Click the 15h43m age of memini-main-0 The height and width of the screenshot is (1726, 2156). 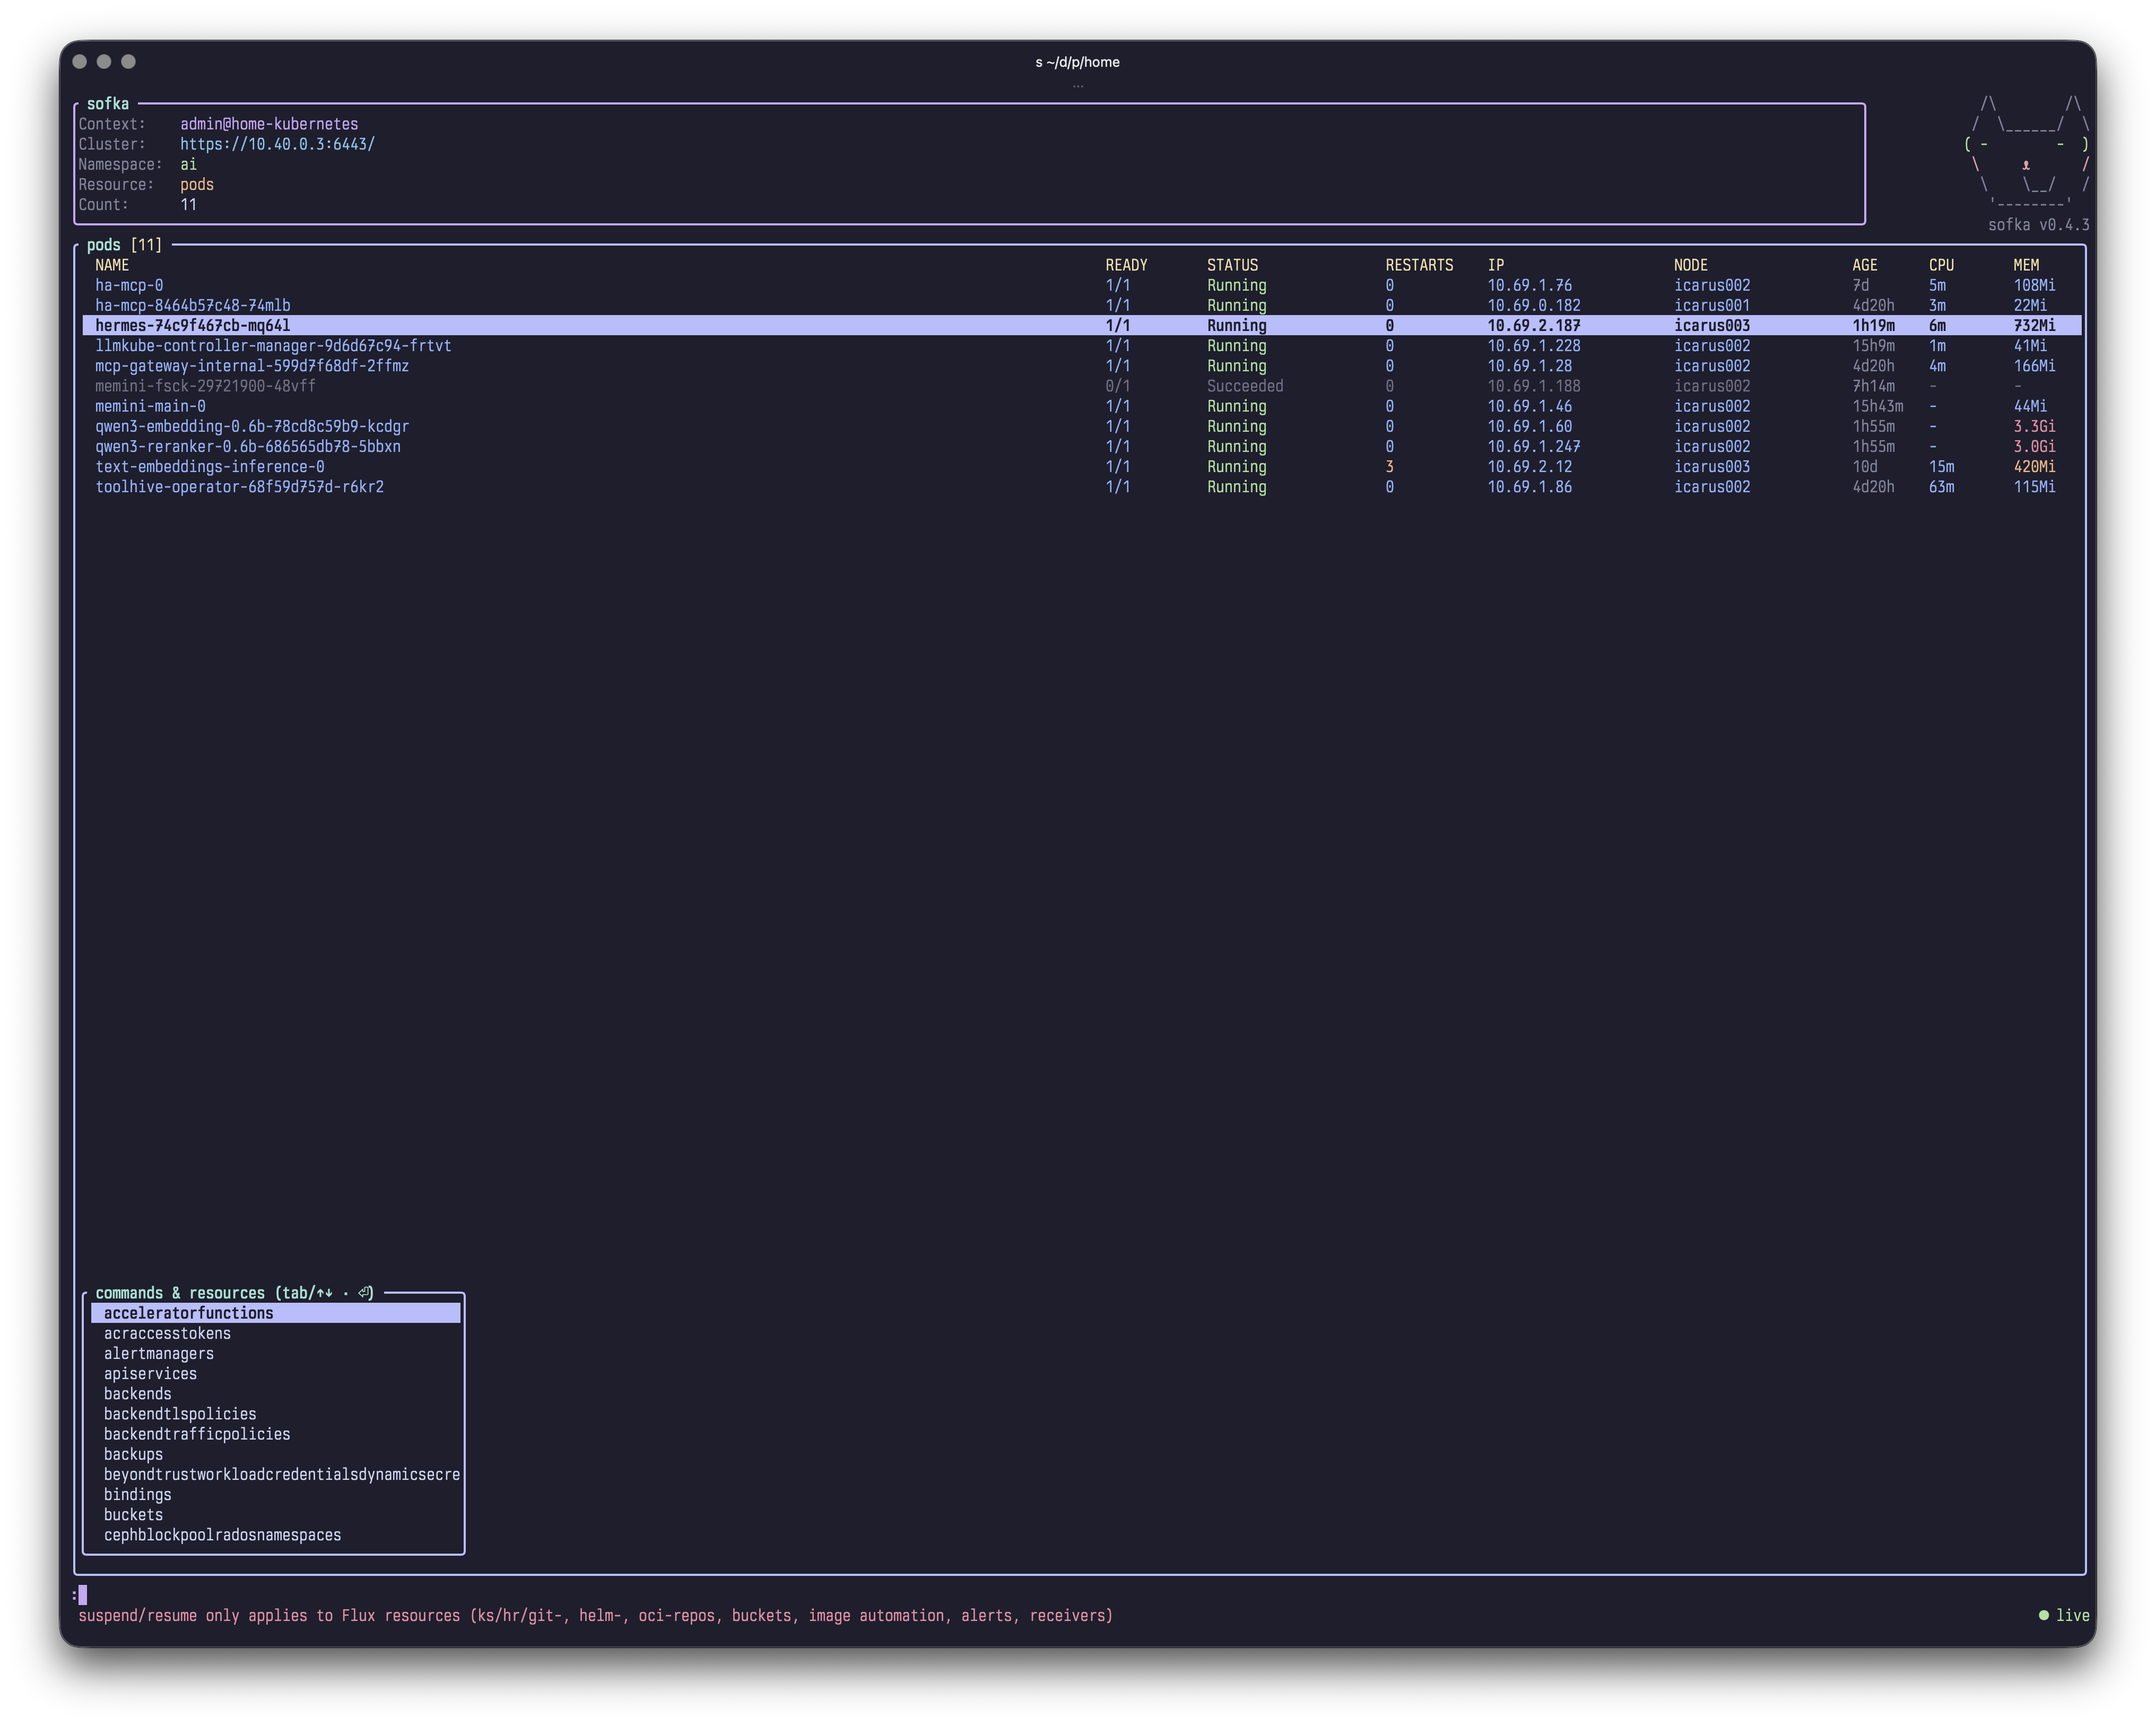click(x=1877, y=406)
